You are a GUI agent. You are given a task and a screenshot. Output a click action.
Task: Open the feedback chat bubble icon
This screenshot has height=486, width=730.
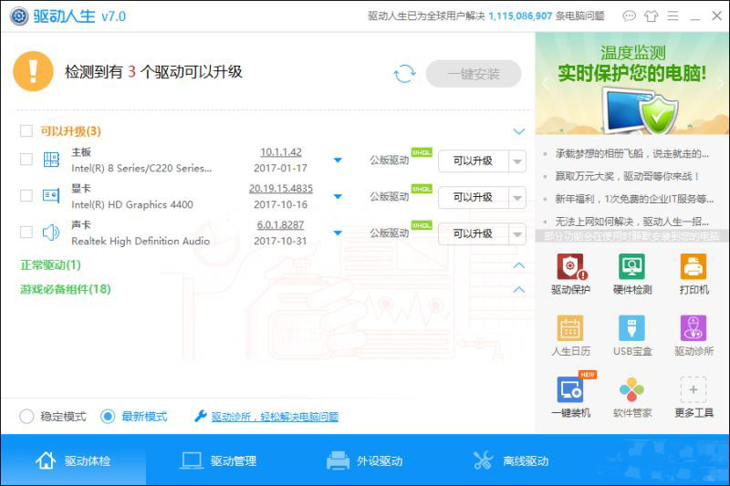point(629,16)
